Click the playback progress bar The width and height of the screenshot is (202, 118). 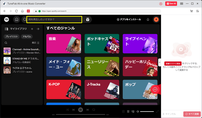coord(81,114)
